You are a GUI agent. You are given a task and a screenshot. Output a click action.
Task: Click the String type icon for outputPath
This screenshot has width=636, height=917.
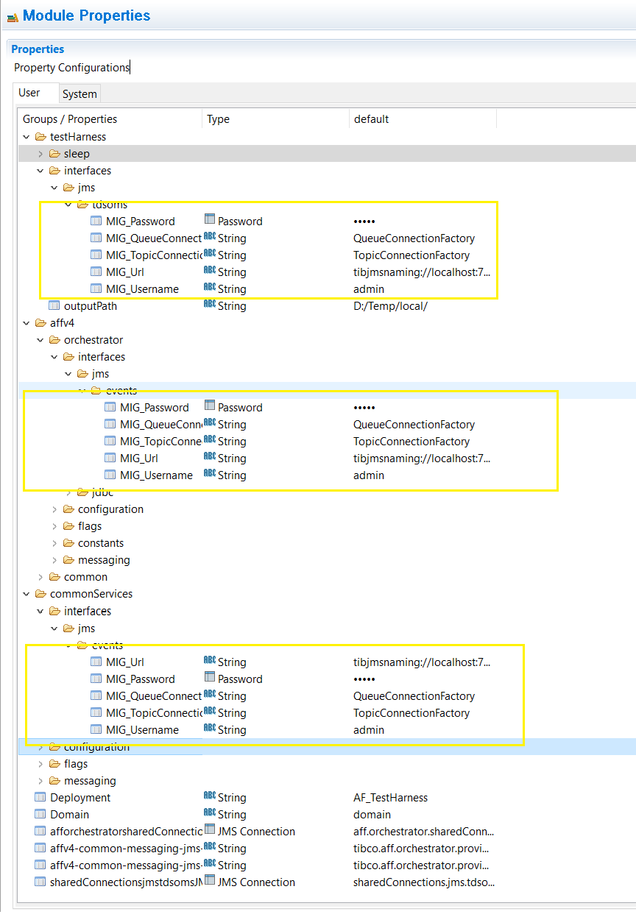[210, 305]
